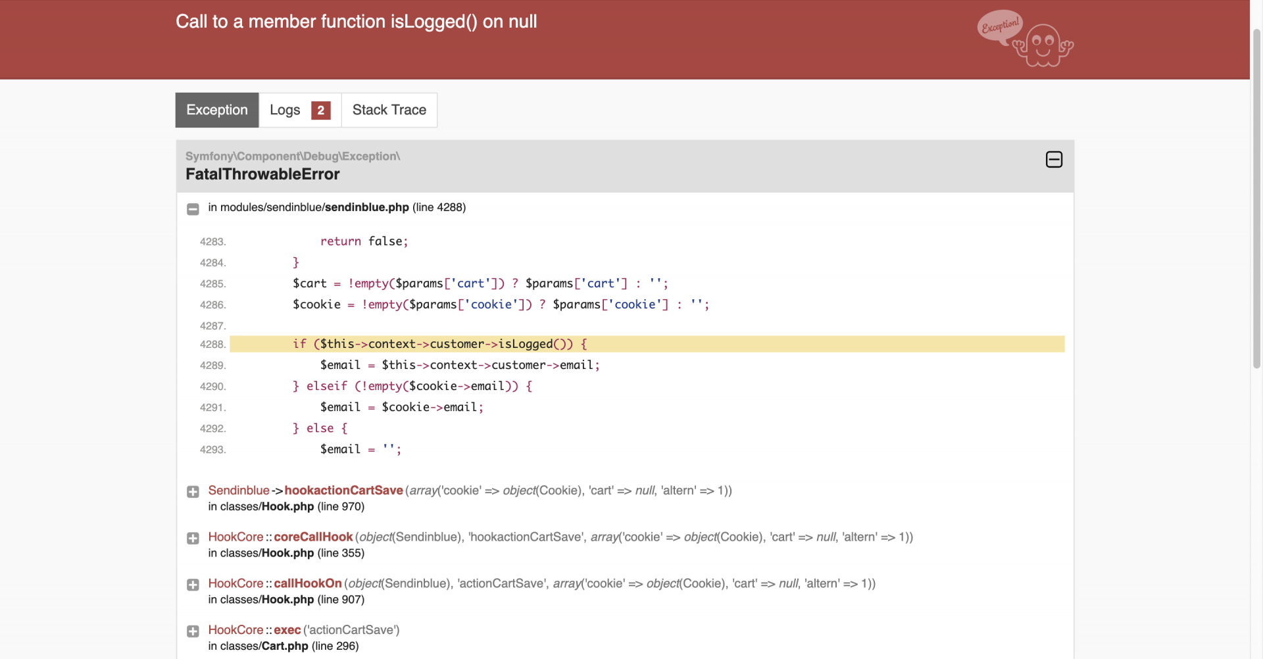Expand the Sendinblue hookactionCartSave trace entry
The image size is (1263, 659).
tap(193, 491)
